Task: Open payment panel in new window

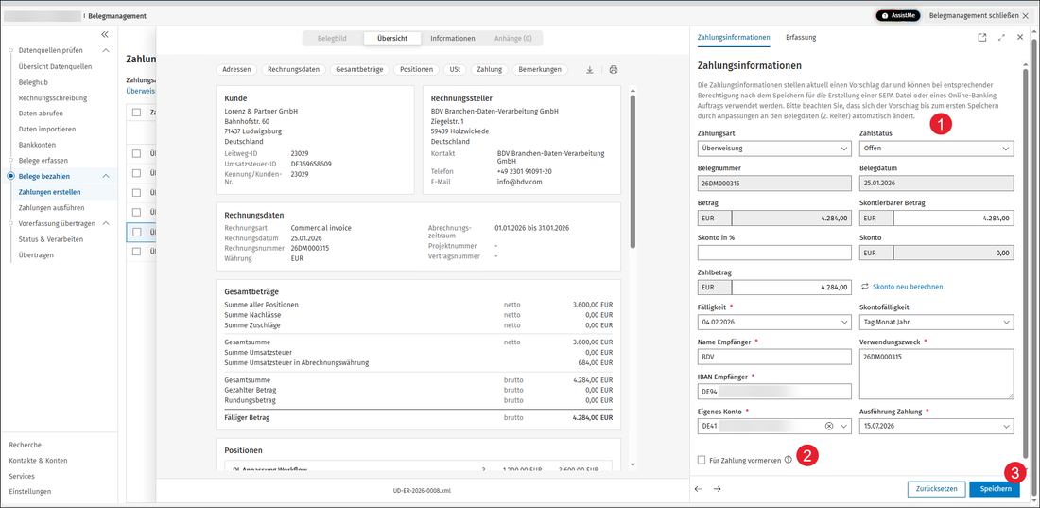Action: click(982, 38)
